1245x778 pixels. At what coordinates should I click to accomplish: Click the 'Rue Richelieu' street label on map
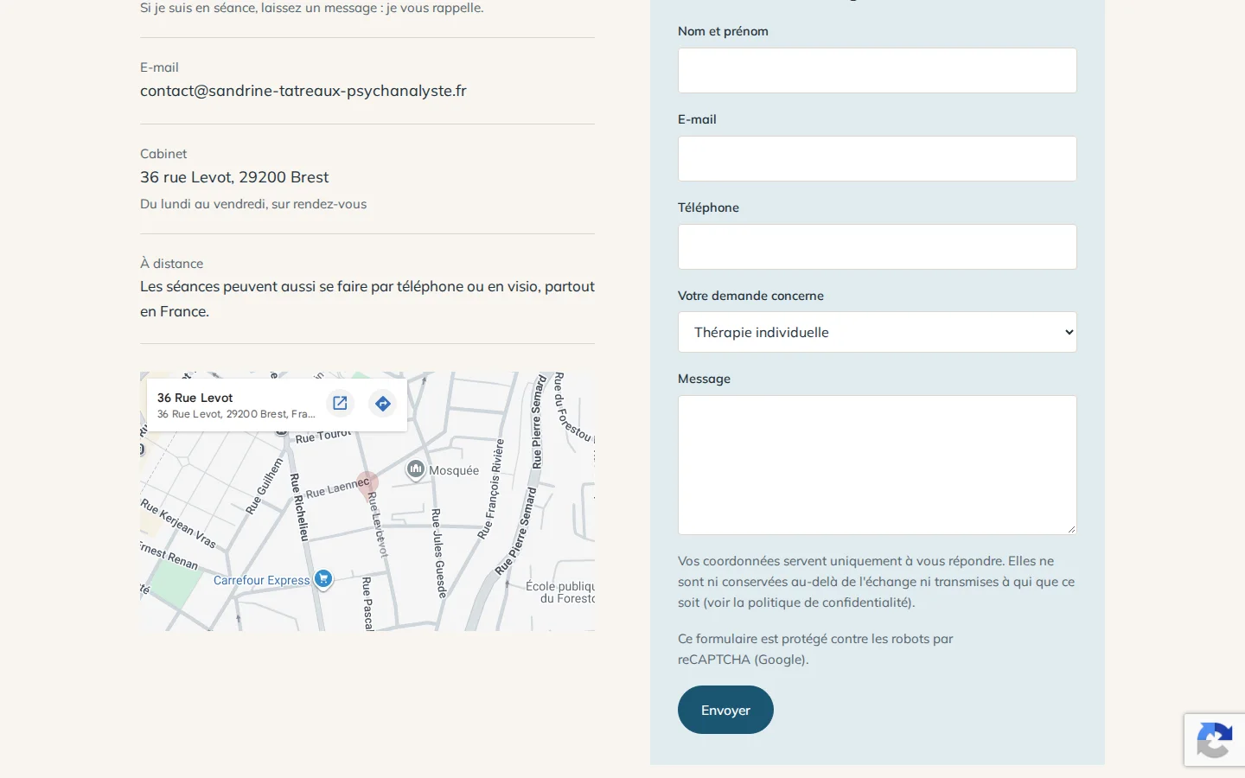coord(298,507)
